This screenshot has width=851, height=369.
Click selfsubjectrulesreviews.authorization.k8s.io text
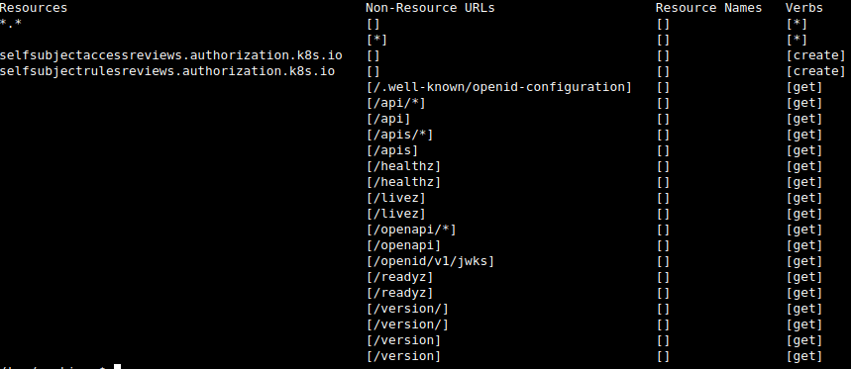[x=167, y=71]
